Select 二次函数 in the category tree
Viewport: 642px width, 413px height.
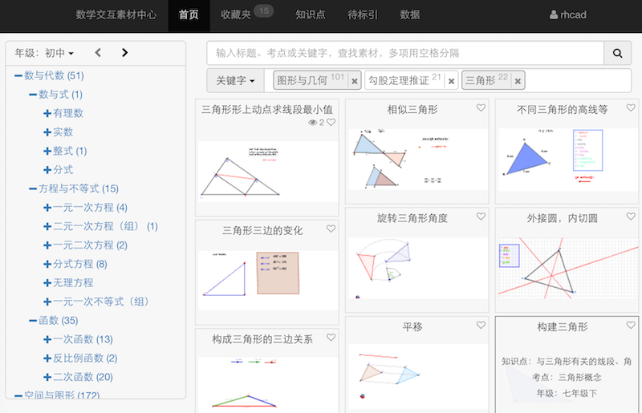click(x=83, y=377)
